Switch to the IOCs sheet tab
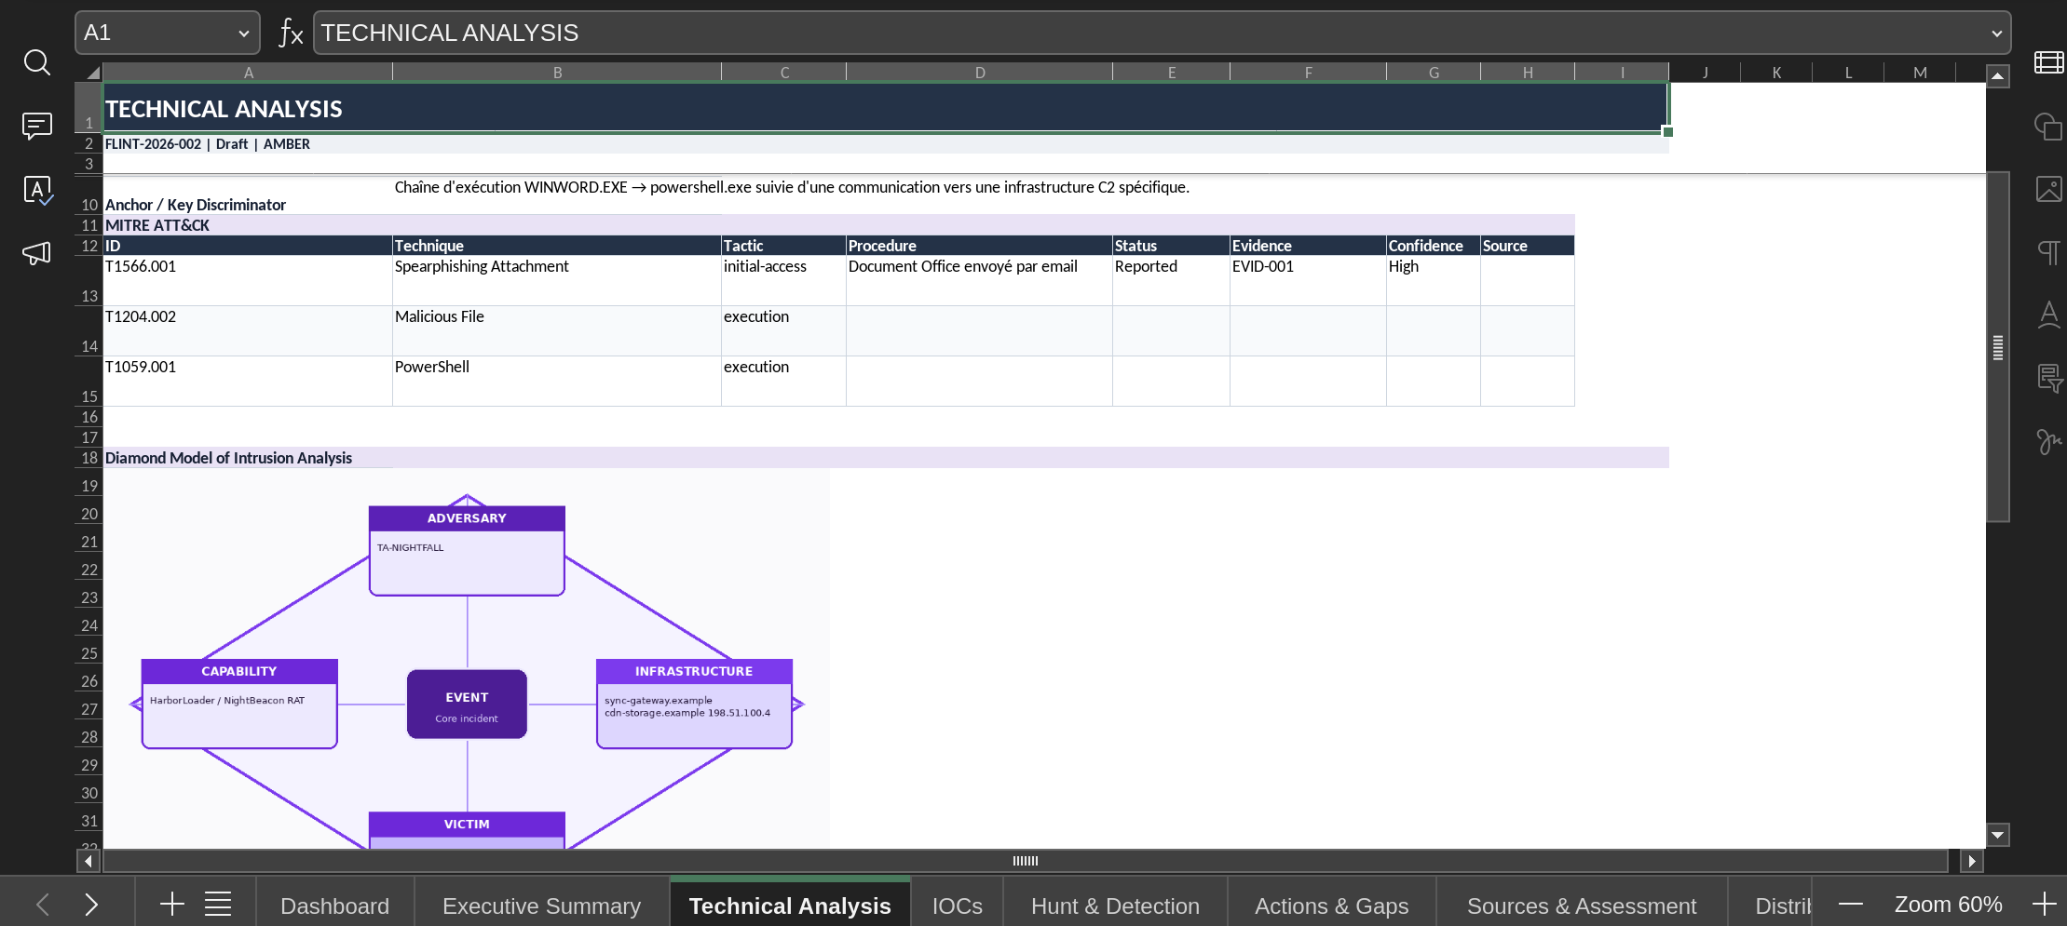 click(x=957, y=905)
